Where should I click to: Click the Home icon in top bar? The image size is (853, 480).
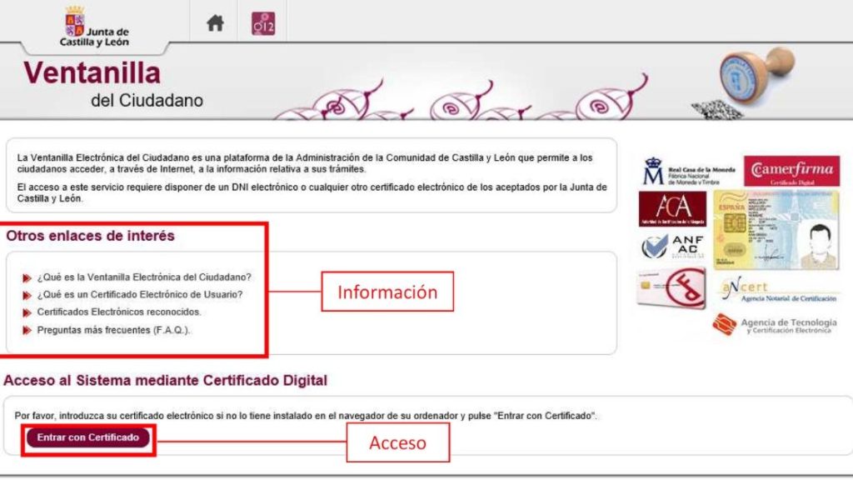pos(215,23)
